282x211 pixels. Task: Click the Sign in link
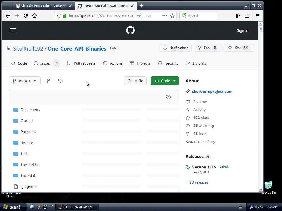click(x=243, y=31)
